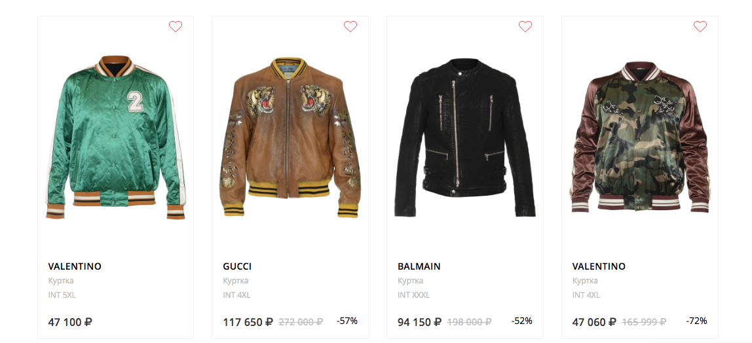Open the GUCCI brand link
Image resolution: width=752 pixels, height=343 pixels.
[237, 266]
